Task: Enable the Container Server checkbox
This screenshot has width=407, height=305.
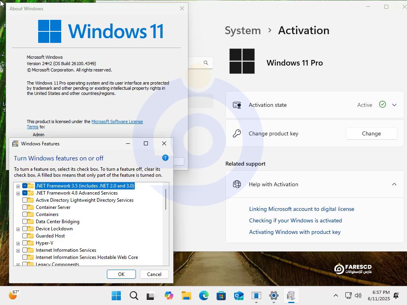Action: click(25, 207)
